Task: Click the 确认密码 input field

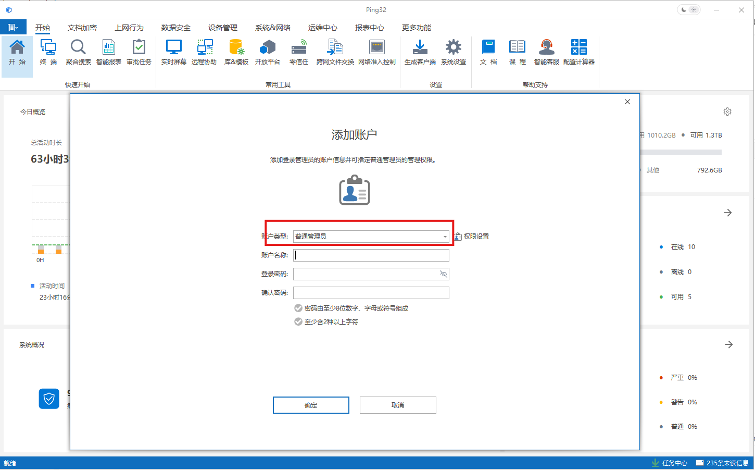Action: point(371,293)
